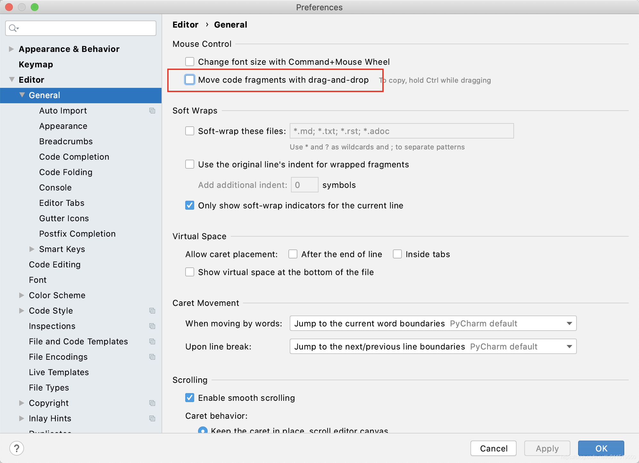Image resolution: width=639 pixels, height=463 pixels.
Task: Click the project-level icon beside File Encodings
Action: click(152, 357)
